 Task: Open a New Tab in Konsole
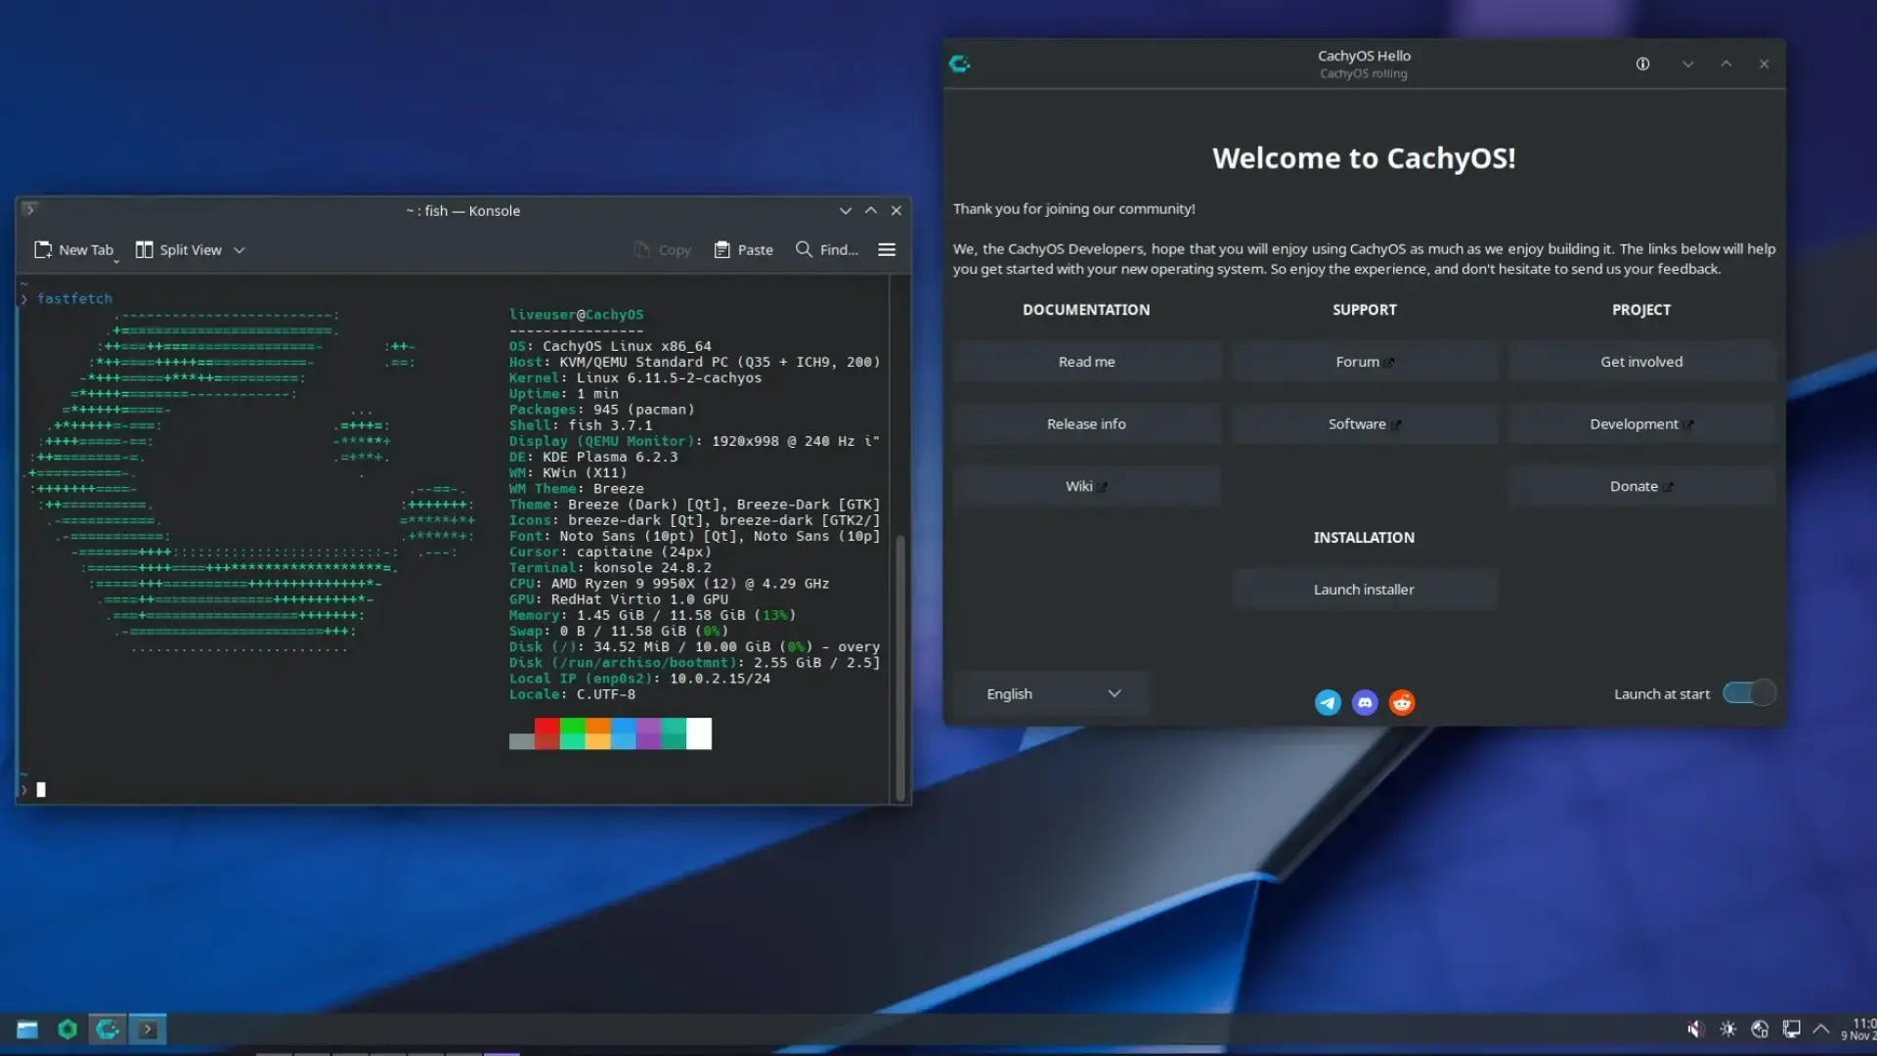(73, 249)
